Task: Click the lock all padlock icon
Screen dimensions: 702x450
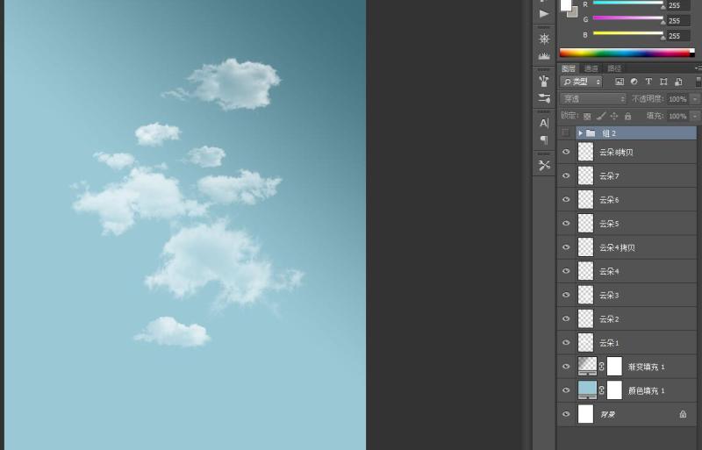Action: 627,117
